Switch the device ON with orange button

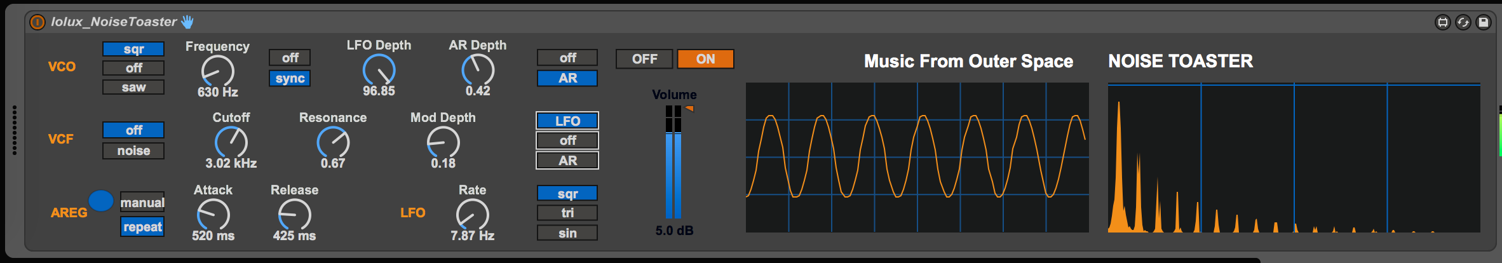pyautogui.click(x=705, y=59)
